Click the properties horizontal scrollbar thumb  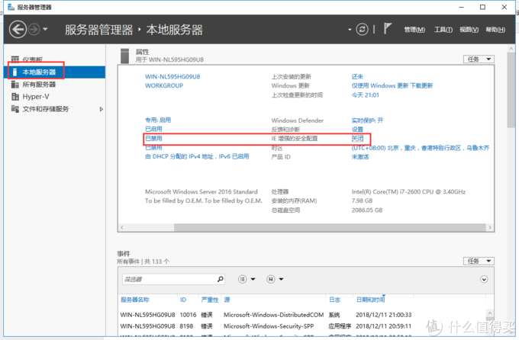click(330, 227)
